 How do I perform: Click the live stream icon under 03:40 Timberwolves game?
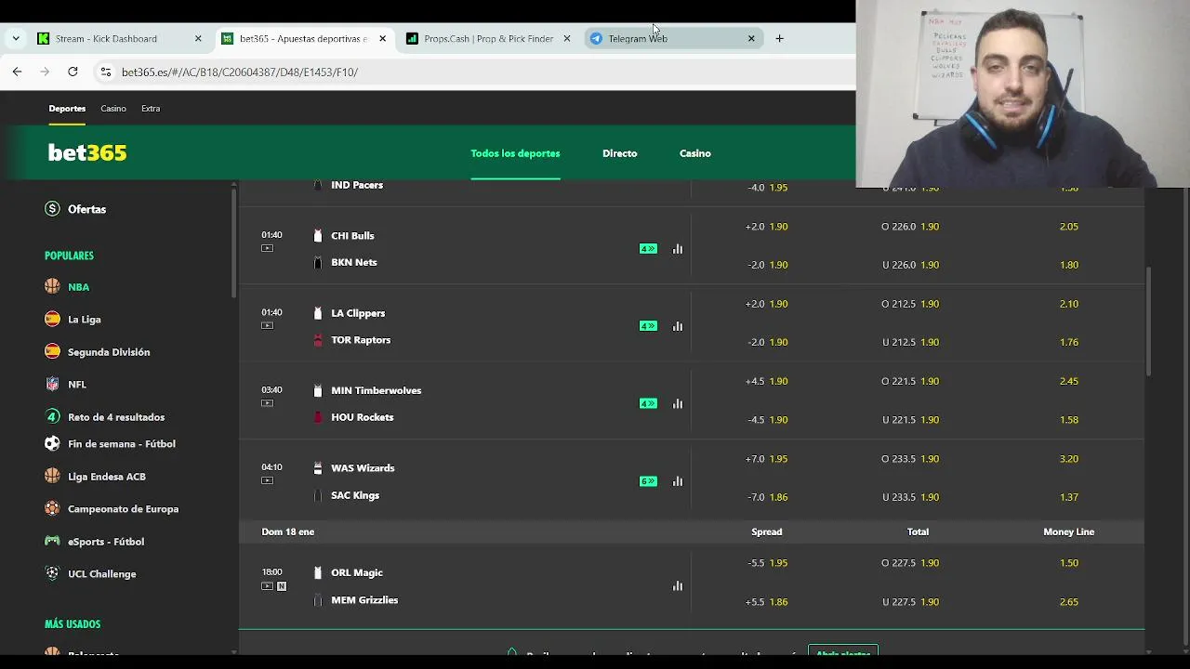[x=268, y=403]
